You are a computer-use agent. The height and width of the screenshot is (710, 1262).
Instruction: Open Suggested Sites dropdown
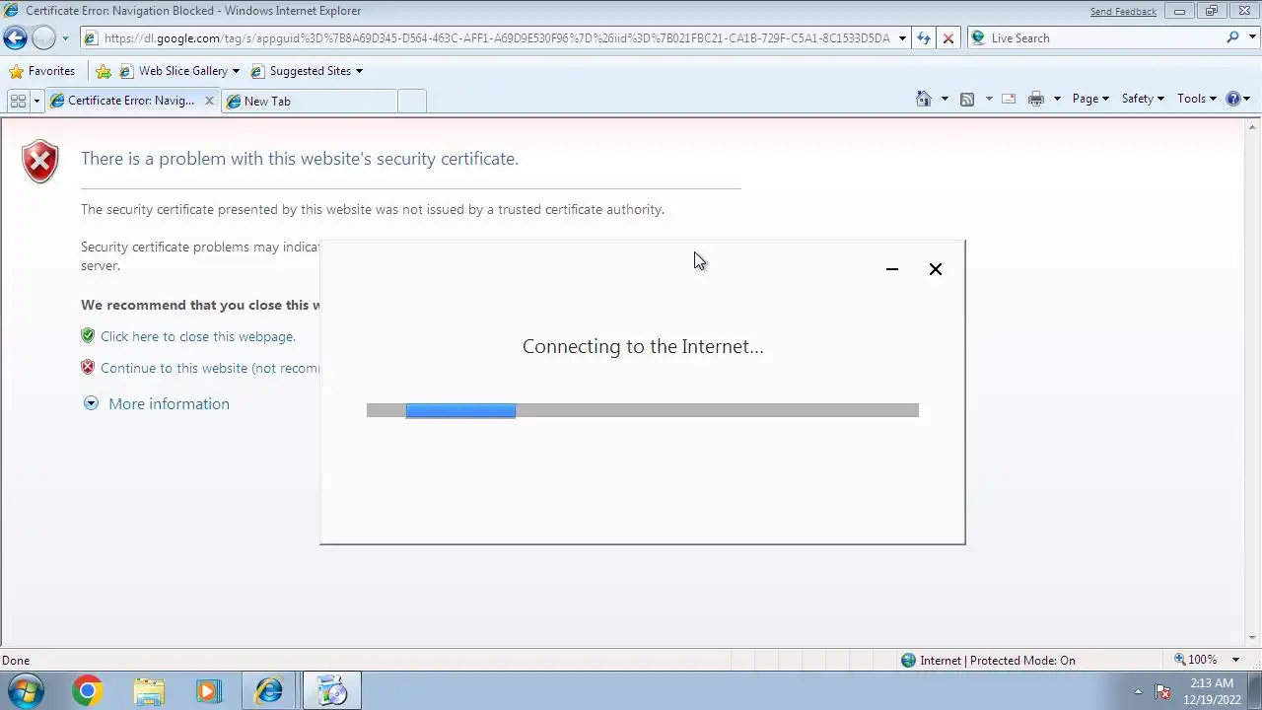coord(307,71)
